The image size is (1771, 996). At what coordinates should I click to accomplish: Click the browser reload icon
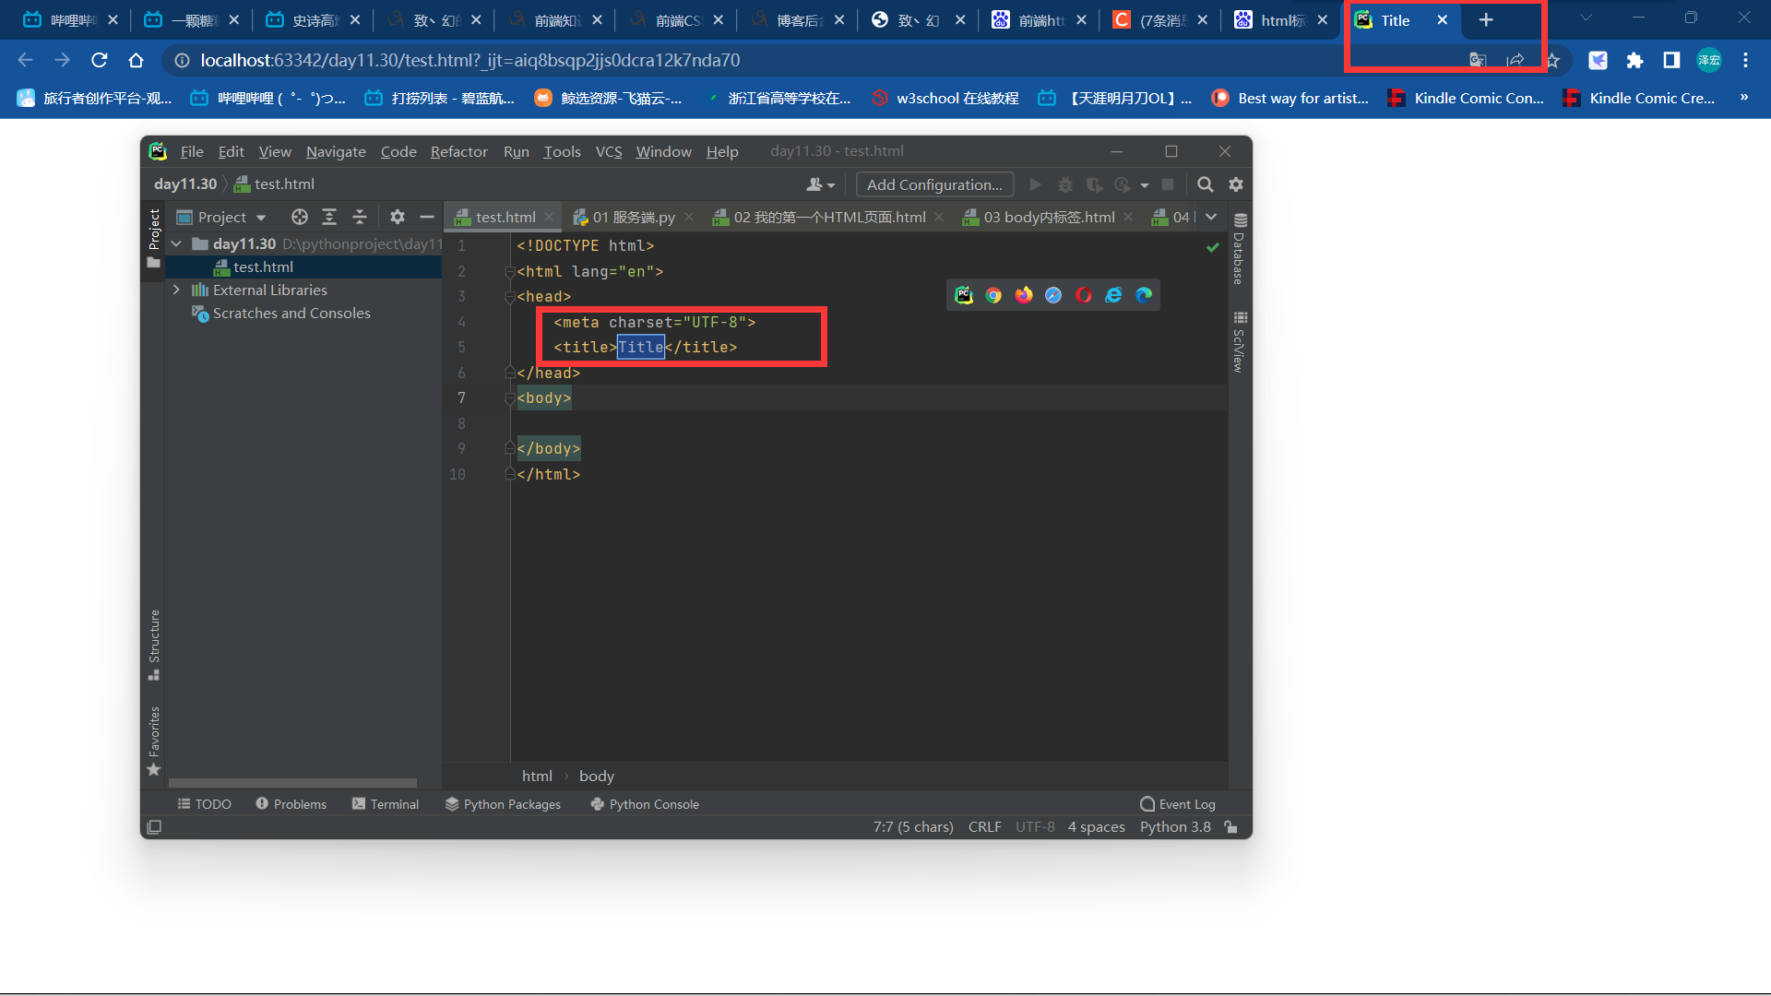[x=100, y=60]
